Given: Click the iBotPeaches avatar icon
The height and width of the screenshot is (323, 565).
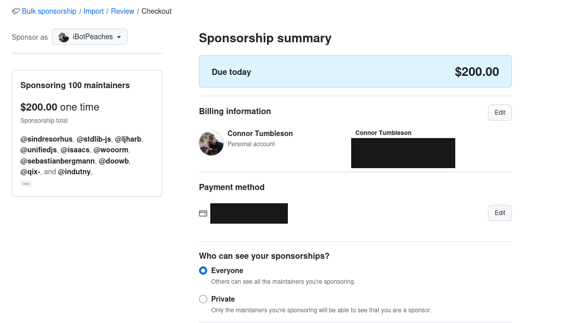Looking at the screenshot, I should [x=64, y=37].
